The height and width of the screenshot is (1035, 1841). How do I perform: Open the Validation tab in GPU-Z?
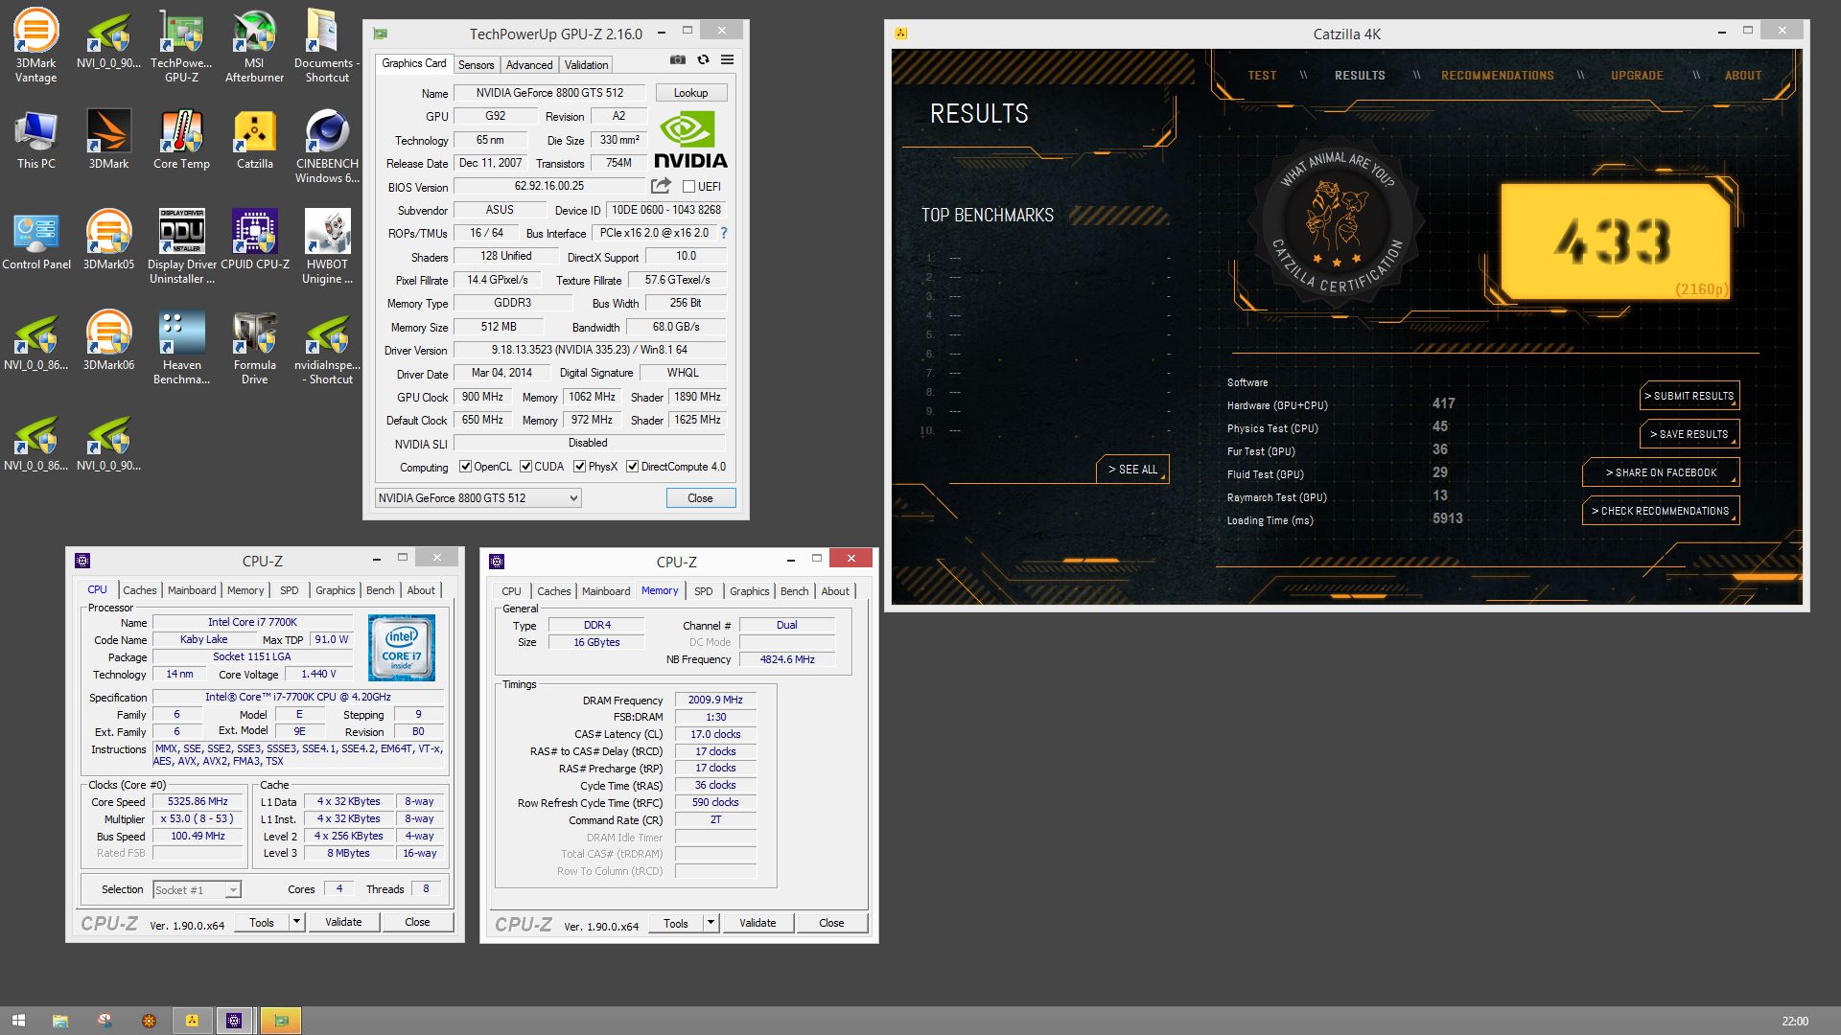coord(586,65)
